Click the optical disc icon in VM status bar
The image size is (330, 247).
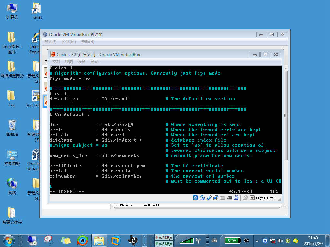(x=202, y=198)
